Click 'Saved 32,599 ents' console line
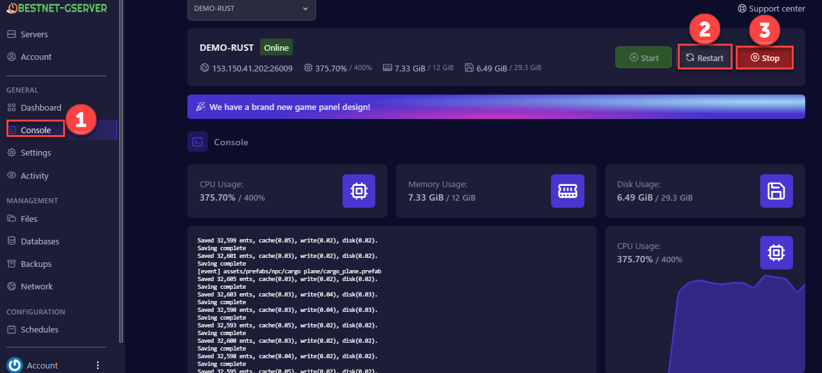The image size is (822, 373). tap(288, 241)
